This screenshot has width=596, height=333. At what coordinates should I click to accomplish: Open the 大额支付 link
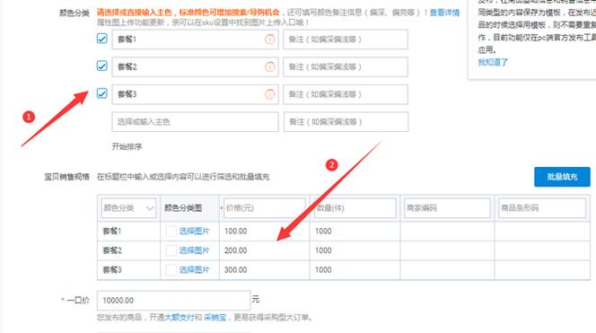pyautogui.click(x=179, y=318)
